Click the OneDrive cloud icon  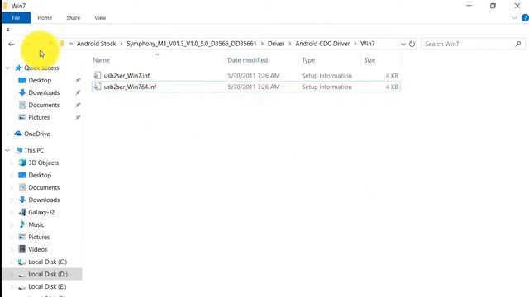pyautogui.click(x=18, y=134)
